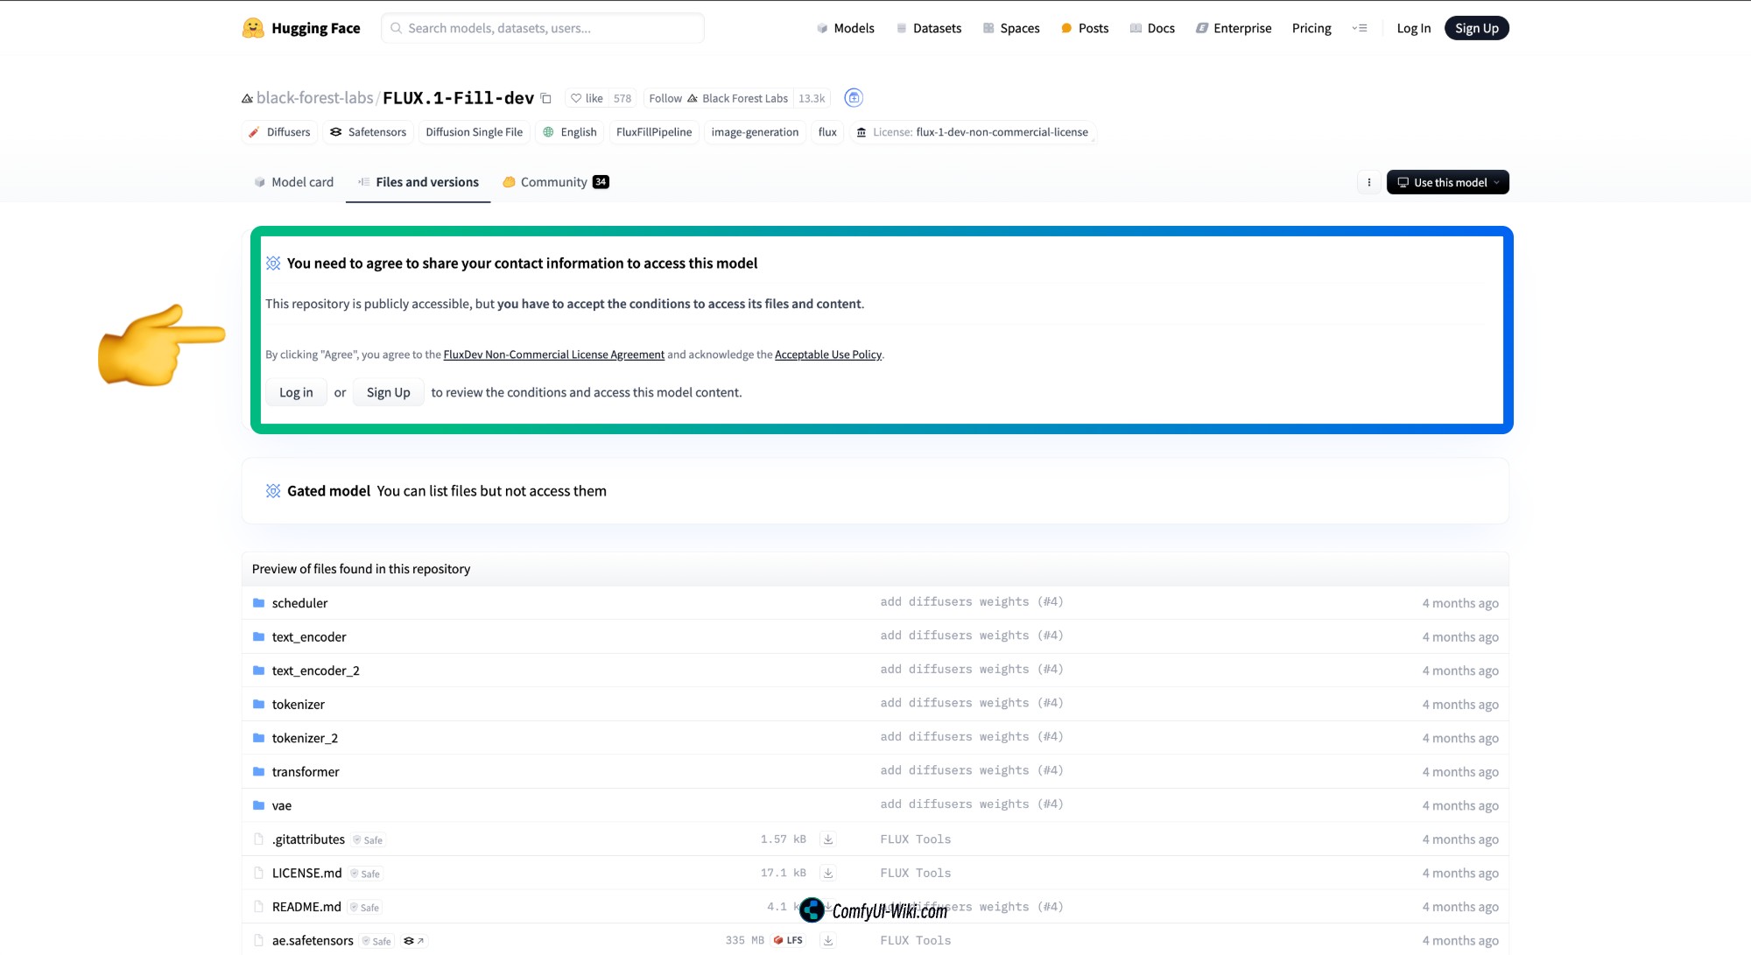This screenshot has height=955, width=1751.
Task: Open the safetensors viewer icon for ae.safetensors
Action: click(x=413, y=941)
